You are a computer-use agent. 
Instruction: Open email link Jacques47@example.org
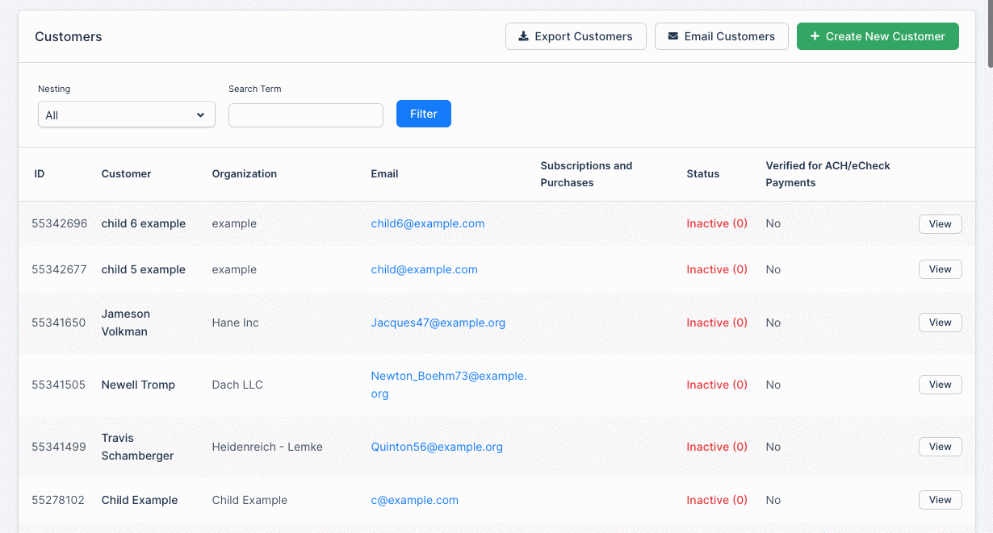438,323
